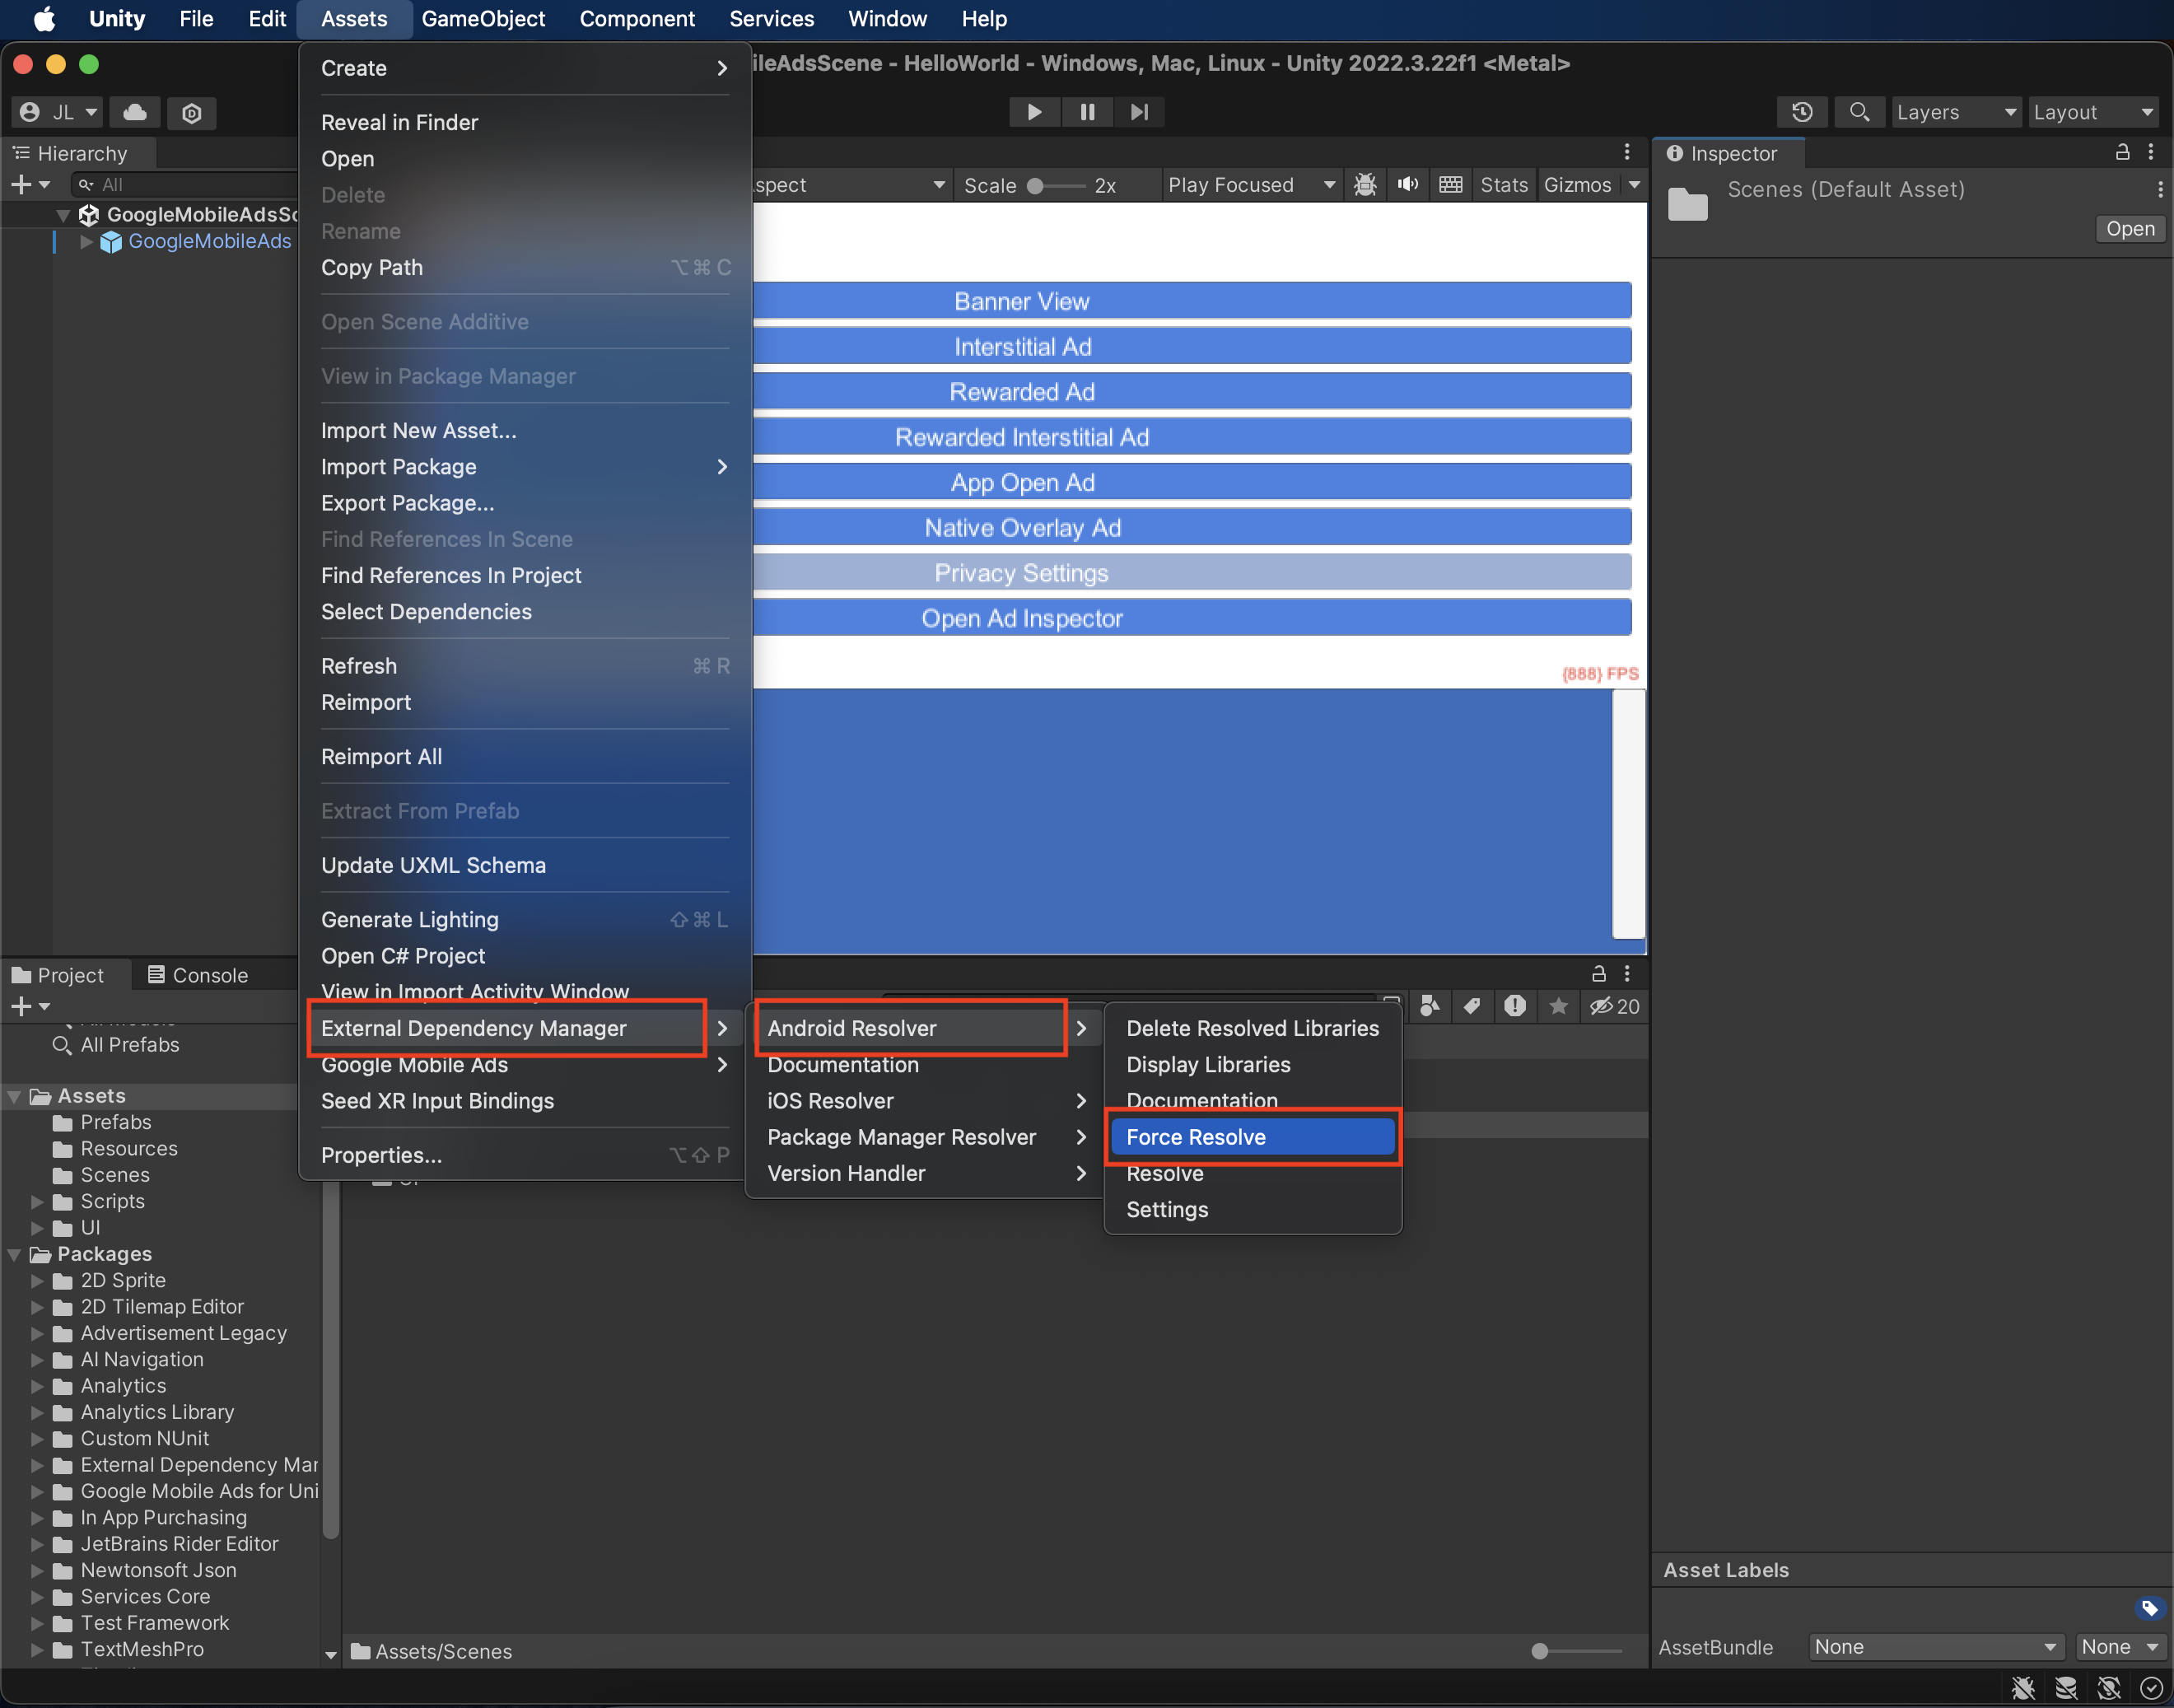The height and width of the screenshot is (1708, 2174).
Task: Click the Pause button in Unity
Action: click(1085, 111)
